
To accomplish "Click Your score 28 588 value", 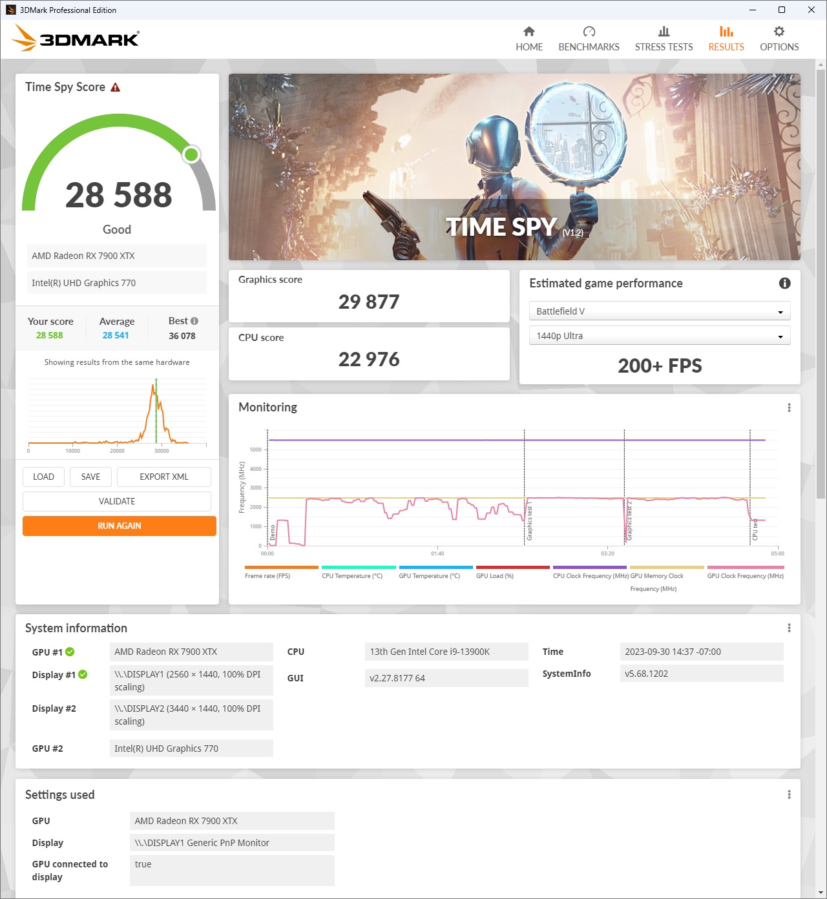I will coord(50,335).
